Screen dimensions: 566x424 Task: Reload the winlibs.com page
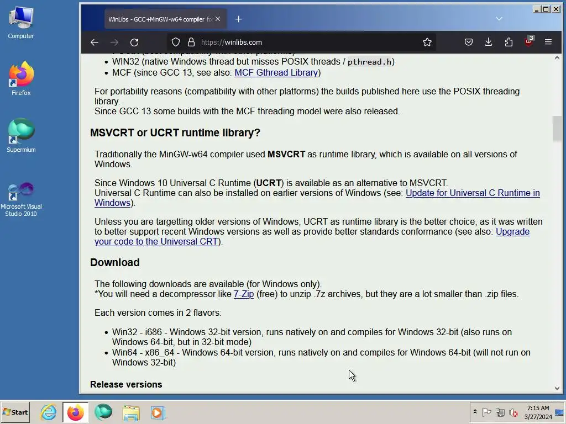pyautogui.click(x=134, y=42)
